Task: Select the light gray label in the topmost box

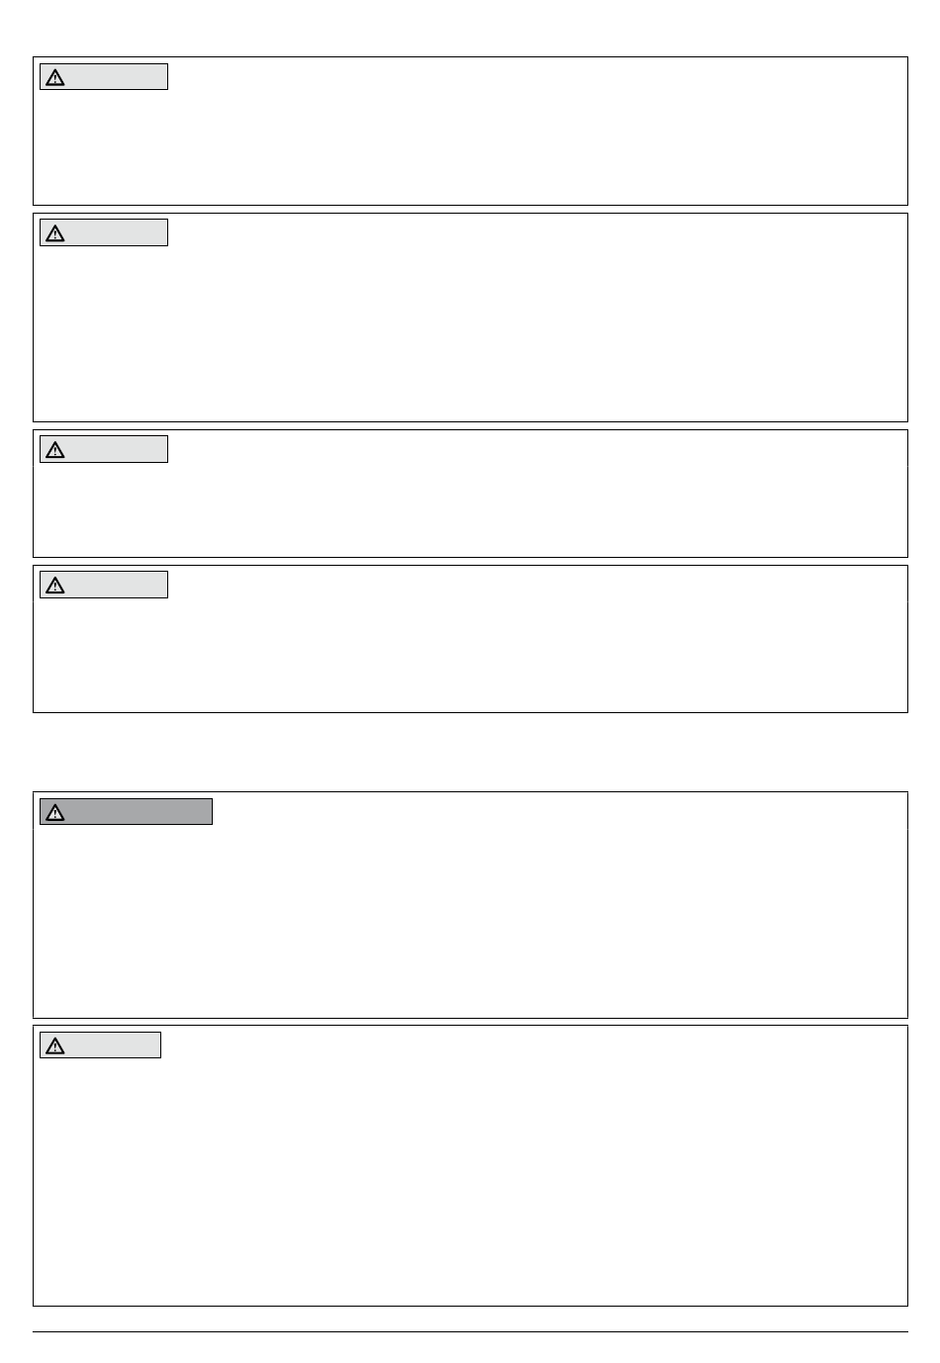Action: (x=104, y=77)
